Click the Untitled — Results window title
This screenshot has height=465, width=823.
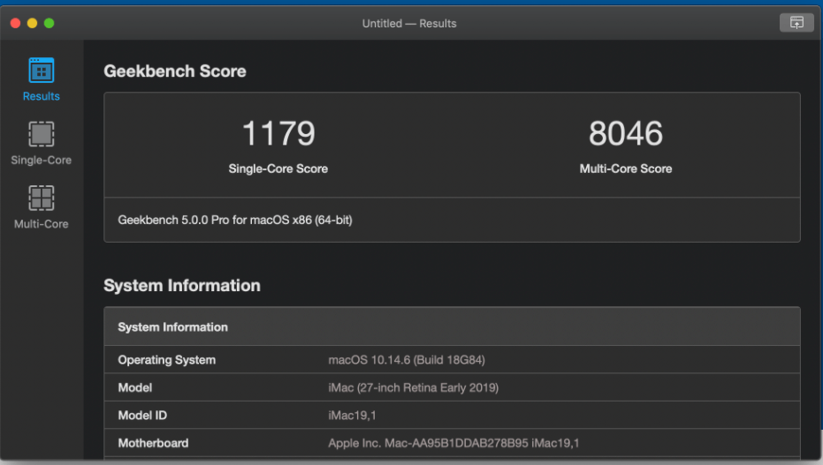tap(409, 24)
